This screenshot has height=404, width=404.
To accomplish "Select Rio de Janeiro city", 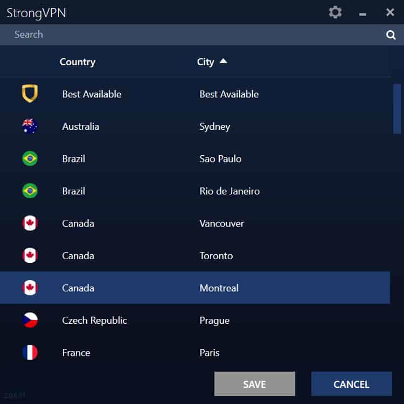I will coord(229,191).
